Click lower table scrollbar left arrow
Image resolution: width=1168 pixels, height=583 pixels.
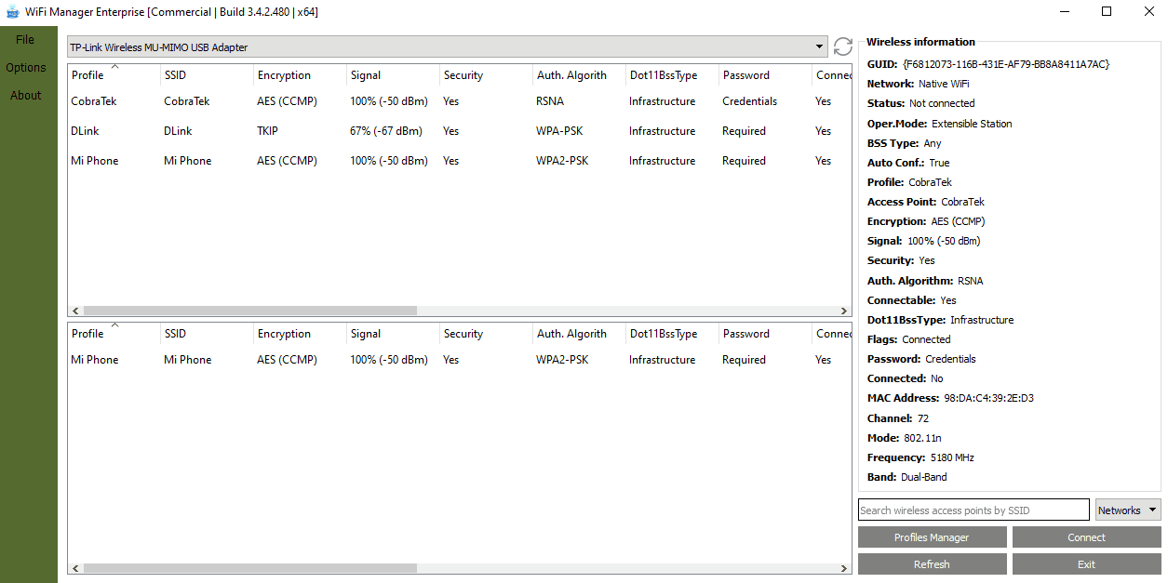coord(74,567)
